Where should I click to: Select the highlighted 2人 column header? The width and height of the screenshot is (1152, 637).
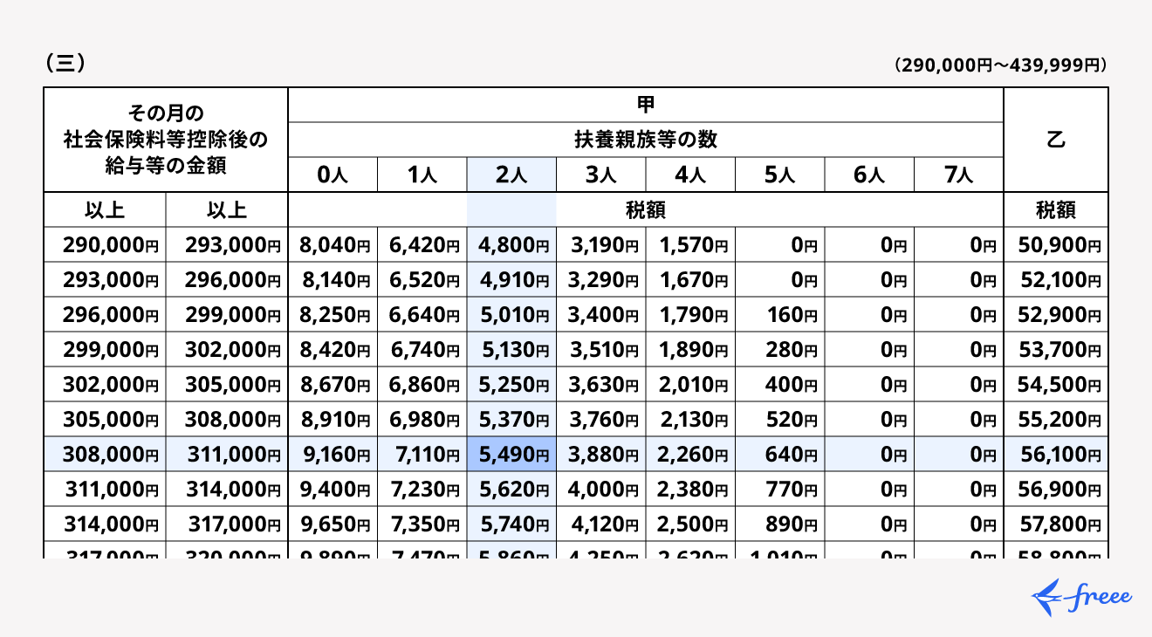(x=511, y=175)
